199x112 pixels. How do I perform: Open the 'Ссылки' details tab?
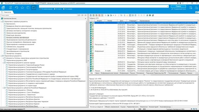pos(123,107)
